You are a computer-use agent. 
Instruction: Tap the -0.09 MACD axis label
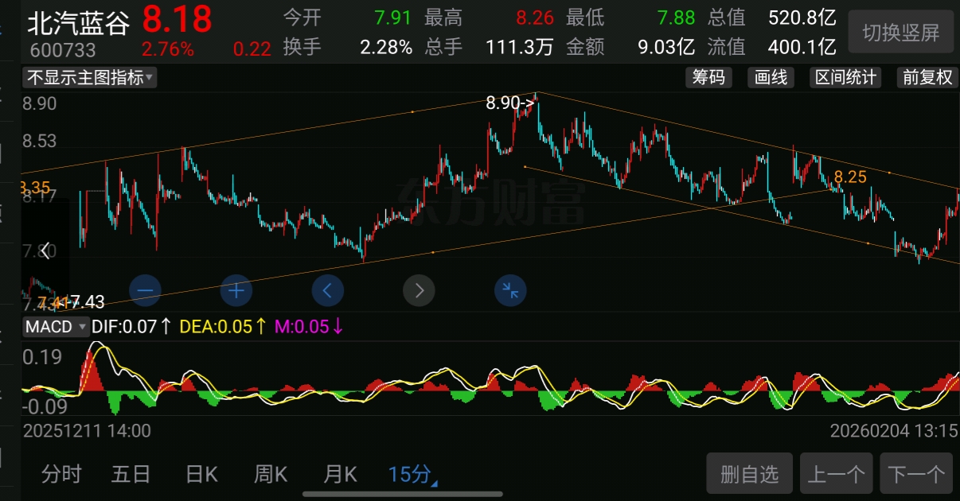point(45,407)
